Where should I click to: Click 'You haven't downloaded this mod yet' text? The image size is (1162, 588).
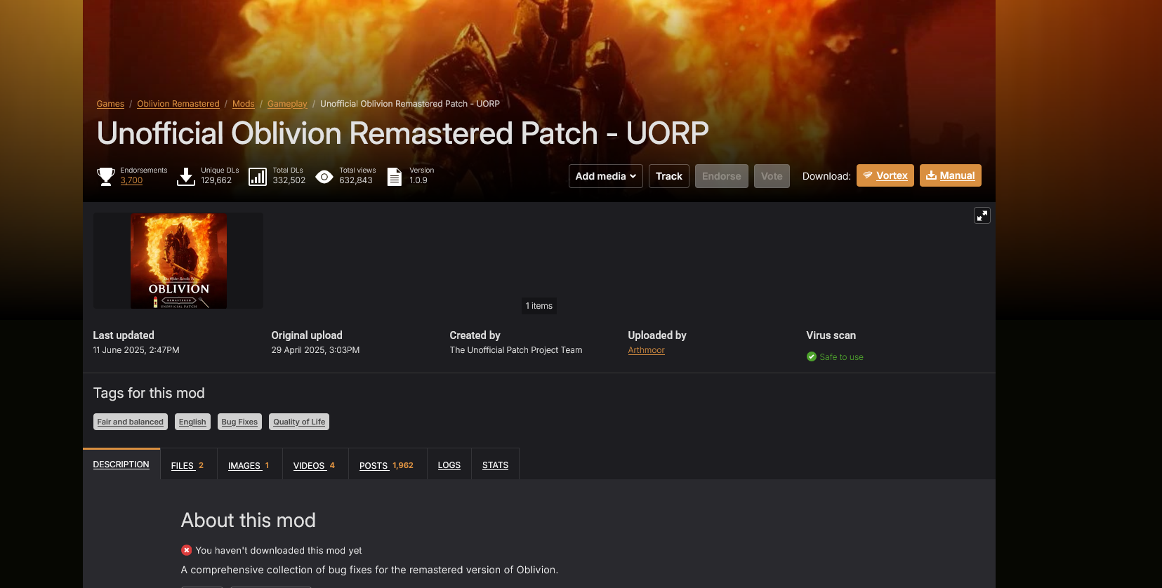click(279, 551)
